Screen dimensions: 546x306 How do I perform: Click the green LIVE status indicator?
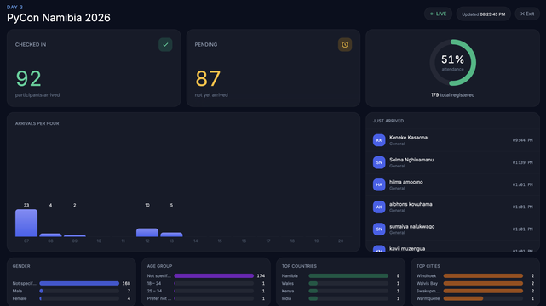[438, 14]
